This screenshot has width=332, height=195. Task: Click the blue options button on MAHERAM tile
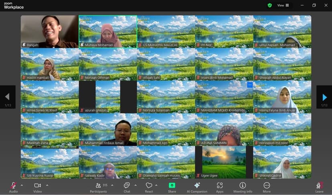(250, 84)
